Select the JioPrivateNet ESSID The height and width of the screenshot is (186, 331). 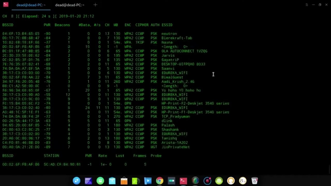176,147
